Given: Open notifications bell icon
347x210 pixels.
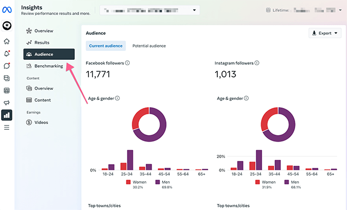Looking at the screenshot, I should tap(6, 53).
